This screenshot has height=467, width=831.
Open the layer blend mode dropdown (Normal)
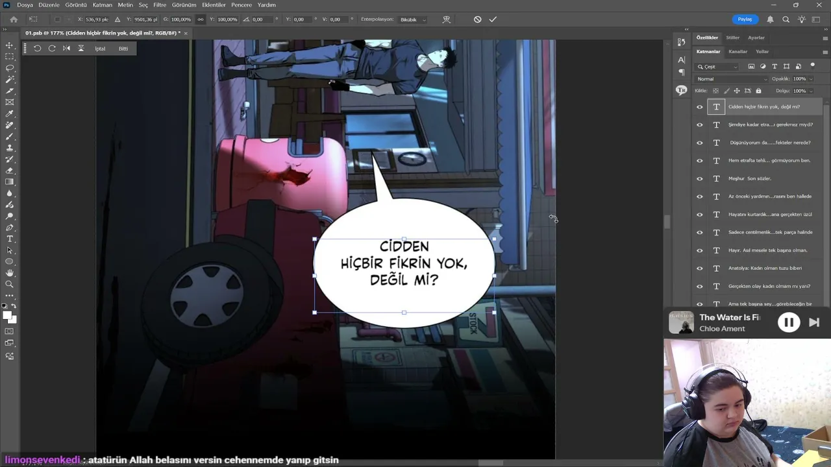pos(732,79)
